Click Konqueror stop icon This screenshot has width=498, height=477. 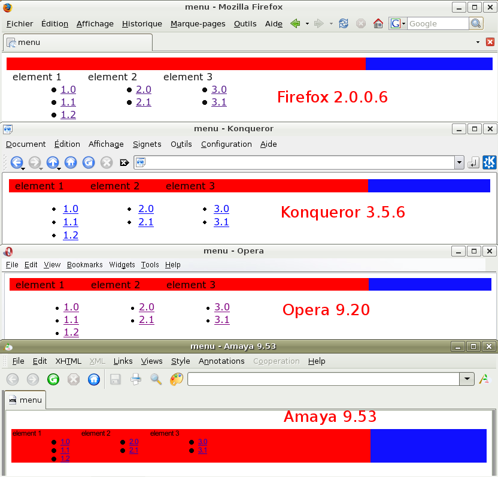[107, 162]
